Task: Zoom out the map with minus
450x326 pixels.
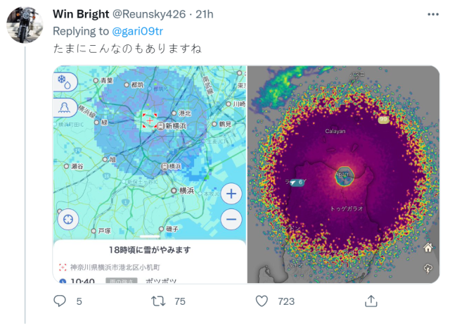Action: (x=231, y=220)
